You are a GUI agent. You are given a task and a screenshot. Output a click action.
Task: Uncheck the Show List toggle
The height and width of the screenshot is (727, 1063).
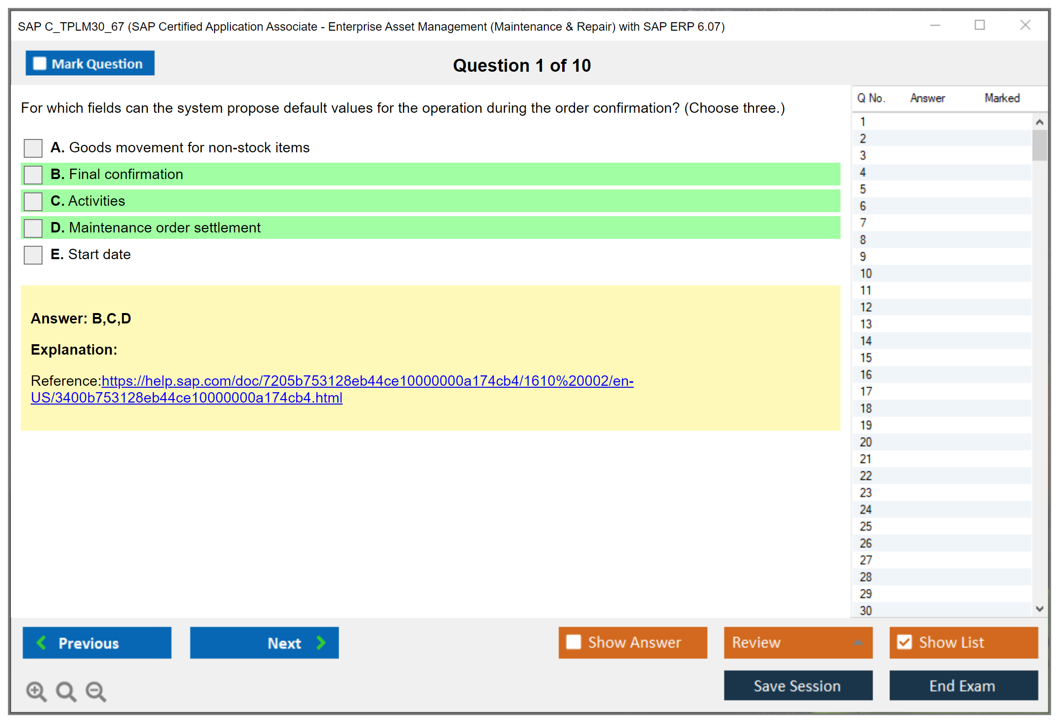tap(904, 642)
